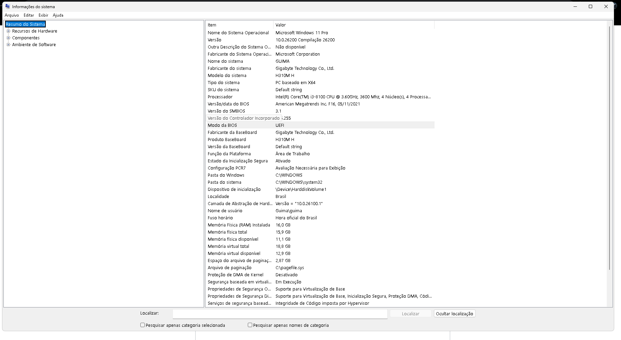Select Estado da Inicialização Segura row
Image resolution: width=621 pixels, height=340 pixels.
320,161
